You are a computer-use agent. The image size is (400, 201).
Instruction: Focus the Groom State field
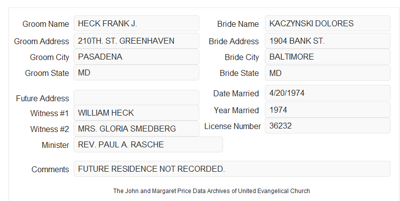(x=136, y=72)
